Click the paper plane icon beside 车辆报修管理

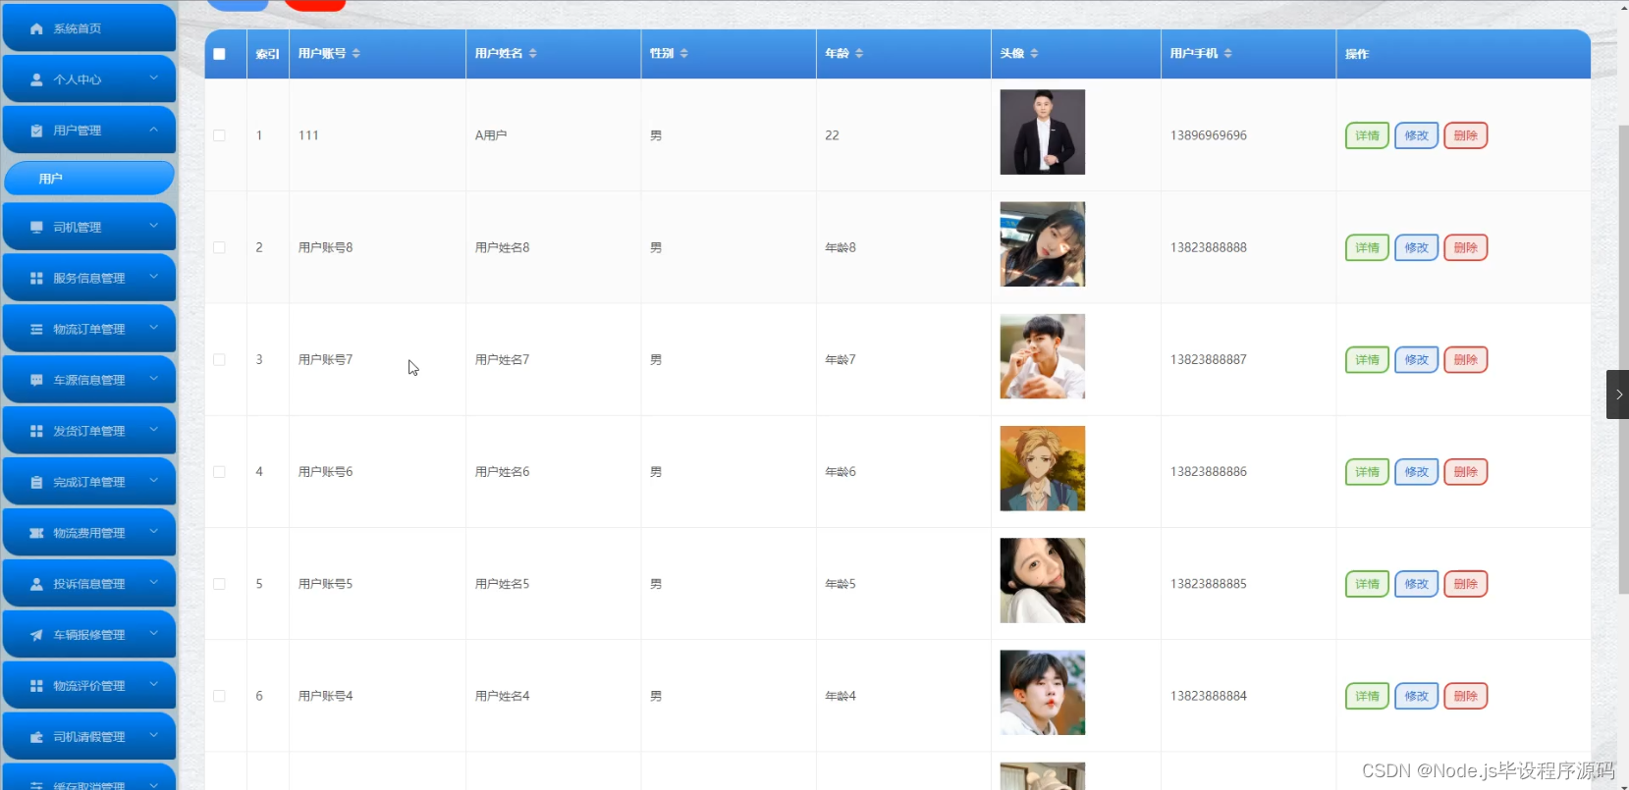click(x=36, y=635)
